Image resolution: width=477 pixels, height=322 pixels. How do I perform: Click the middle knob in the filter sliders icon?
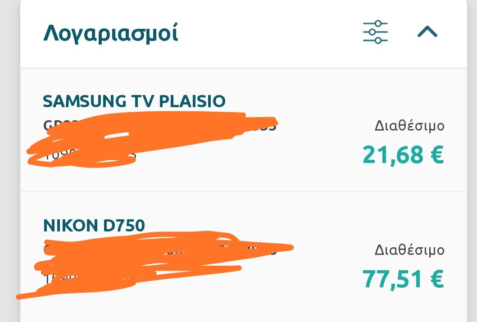[372, 32]
